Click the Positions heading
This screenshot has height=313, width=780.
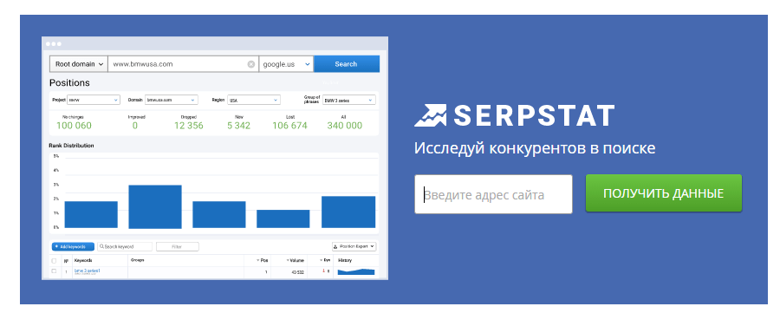(69, 83)
